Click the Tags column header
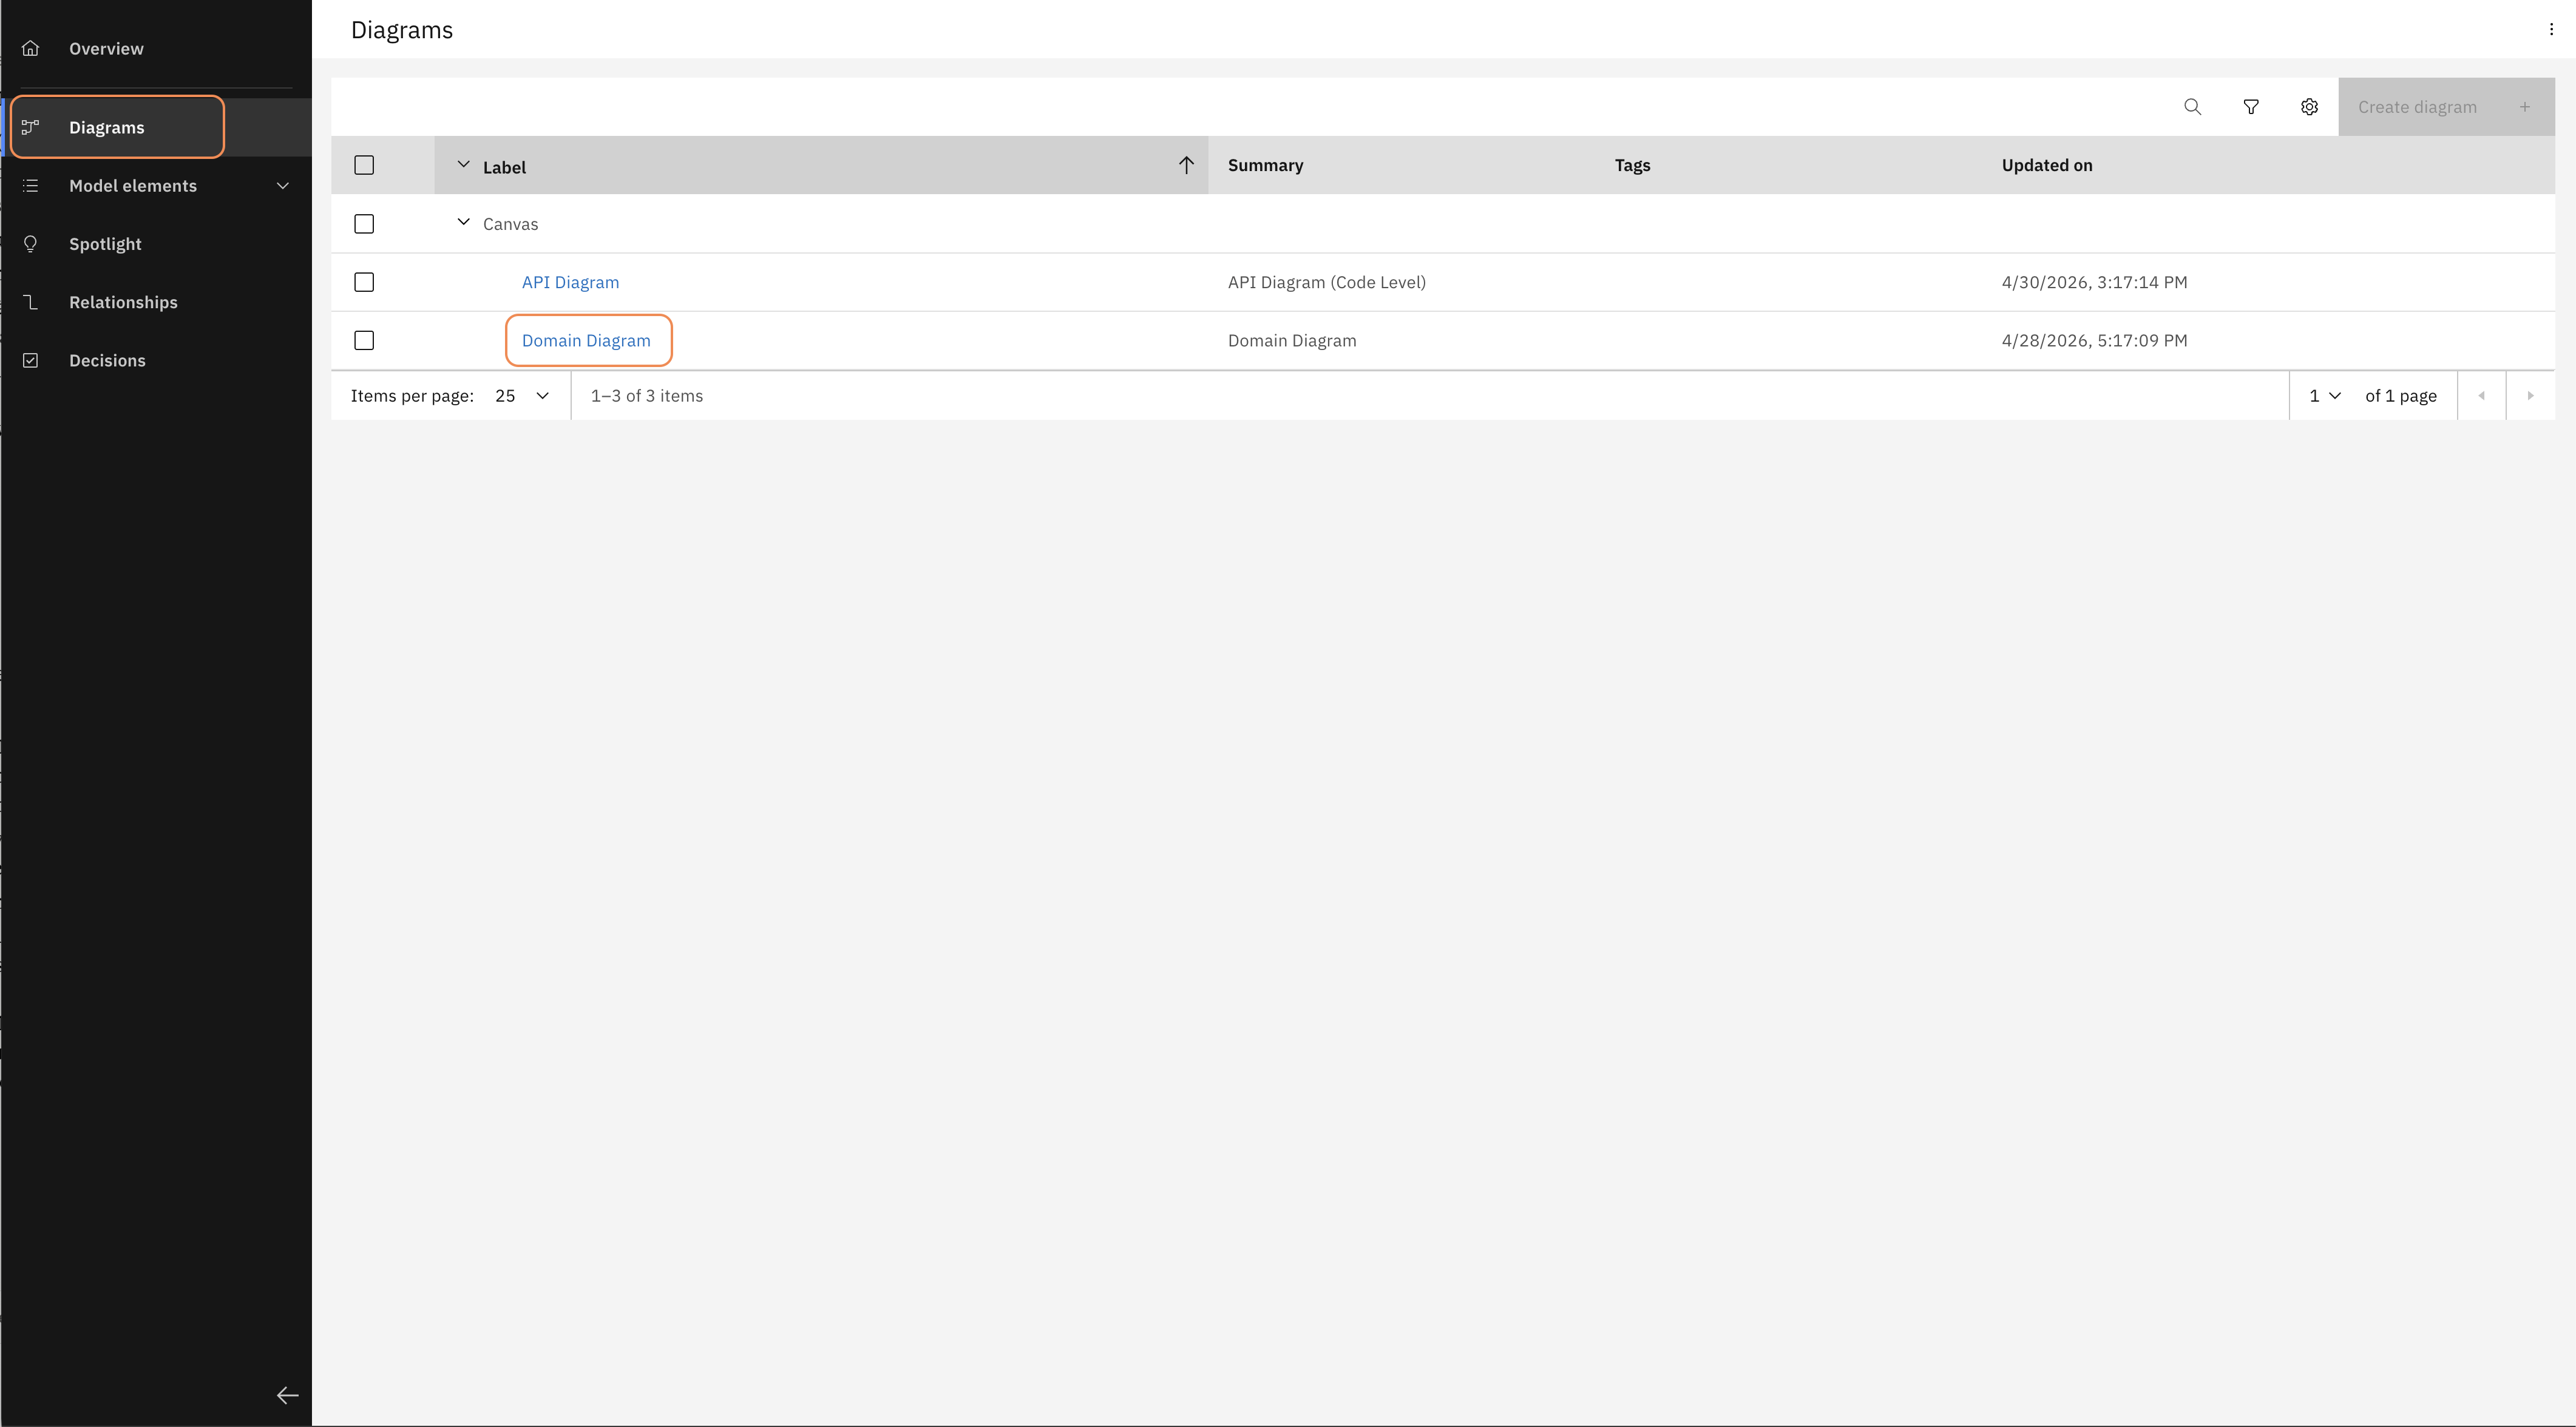Image resolution: width=2576 pixels, height=1427 pixels. coord(1632,165)
